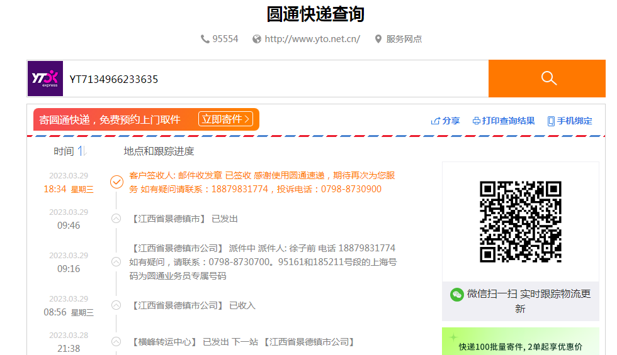
Task: Open the 服务网点 service outlets link
Action: coord(404,39)
